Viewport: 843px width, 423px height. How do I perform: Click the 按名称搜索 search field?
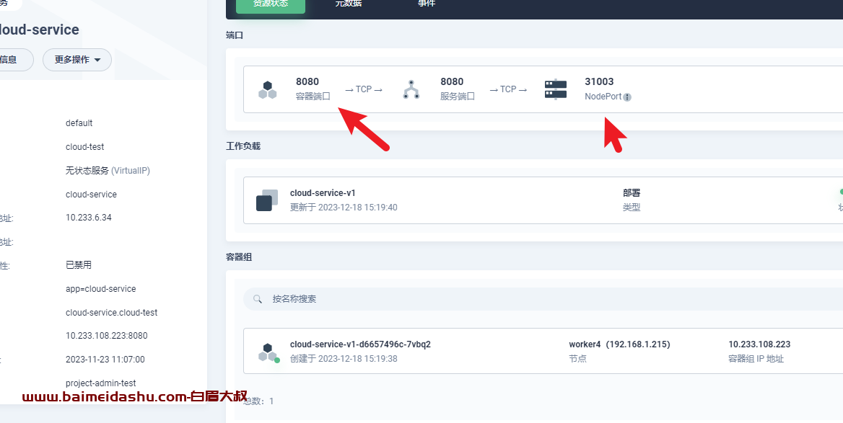point(543,298)
